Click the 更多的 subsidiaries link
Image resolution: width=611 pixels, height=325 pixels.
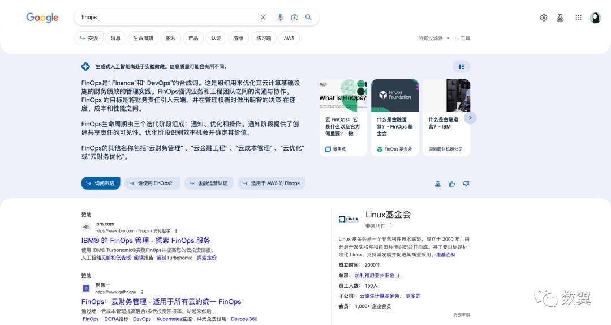pyautogui.click(x=413, y=296)
